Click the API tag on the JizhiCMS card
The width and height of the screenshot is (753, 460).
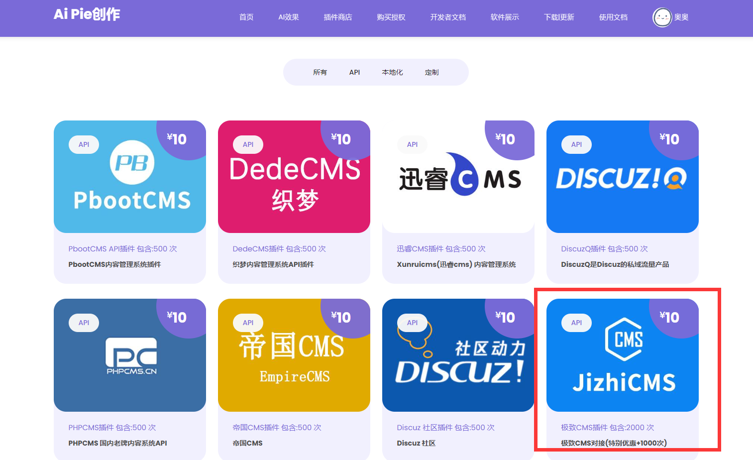pos(576,323)
